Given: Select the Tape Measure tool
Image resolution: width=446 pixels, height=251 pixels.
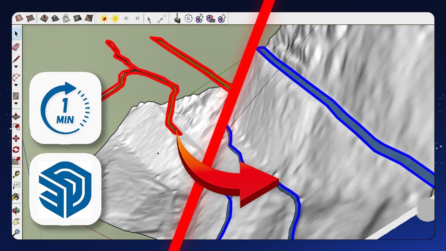Looking at the screenshot, I should [x=16, y=174].
